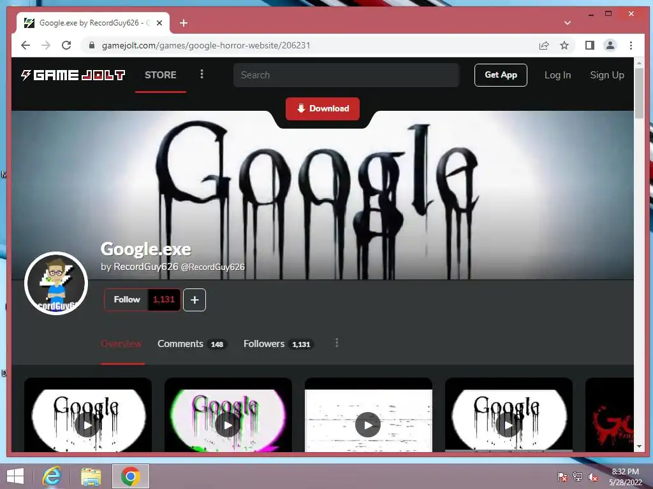Image resolution: width=653 pixels, height=489 pixels.
Task: Open a new browser tab
Action: [x=184, y=23]
